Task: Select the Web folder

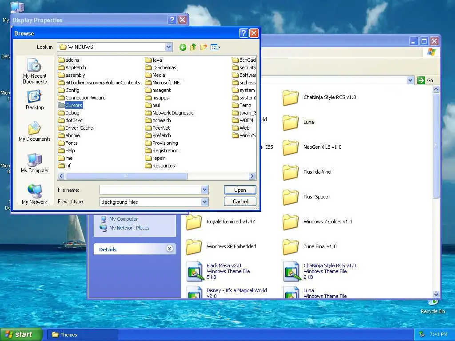Action: point(241,128)
